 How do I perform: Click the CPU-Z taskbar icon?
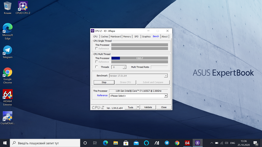(x=198, y=143)
